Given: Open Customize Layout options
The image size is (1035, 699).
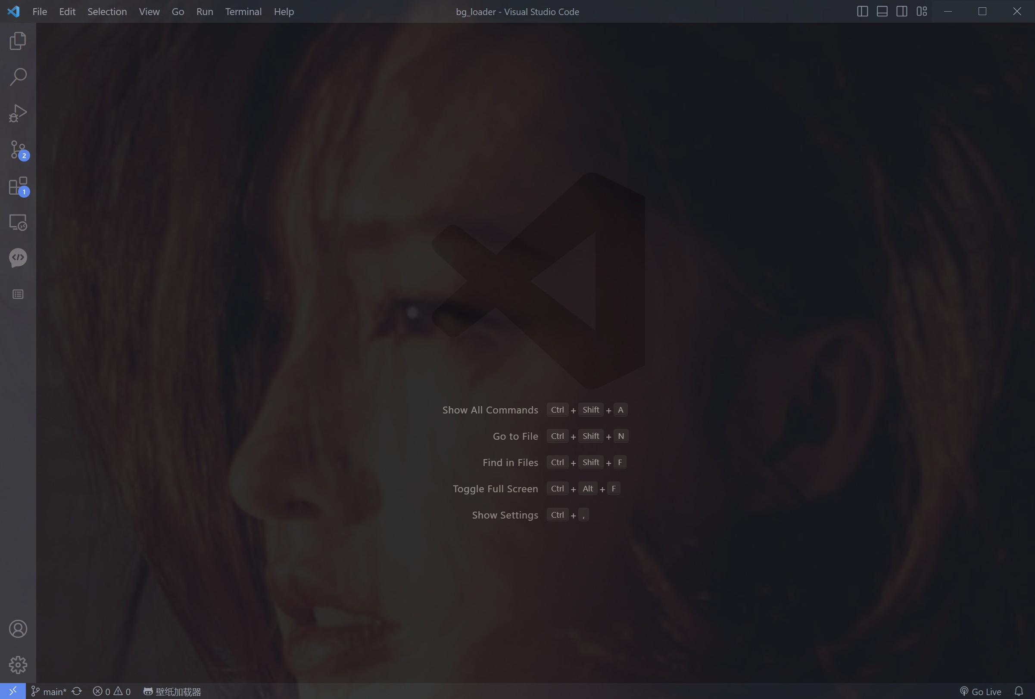Looking at the screenshot, I should (921, 12).
